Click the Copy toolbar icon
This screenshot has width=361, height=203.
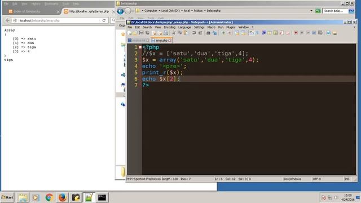tap(179, 33)
